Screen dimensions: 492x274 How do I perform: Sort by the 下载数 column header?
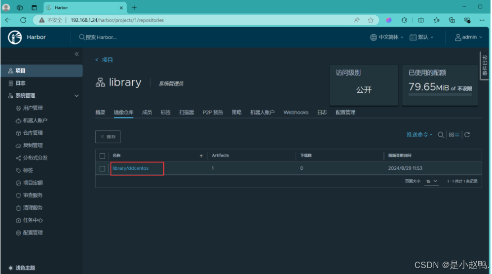click(306, 156)
